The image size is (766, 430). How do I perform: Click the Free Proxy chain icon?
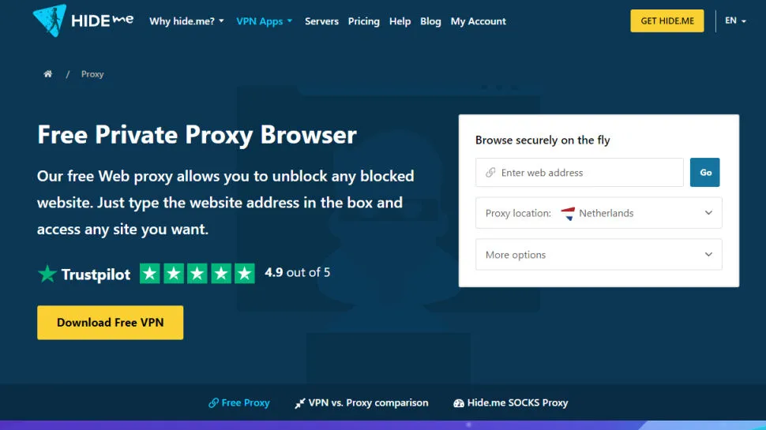click(x=213, y=402)
